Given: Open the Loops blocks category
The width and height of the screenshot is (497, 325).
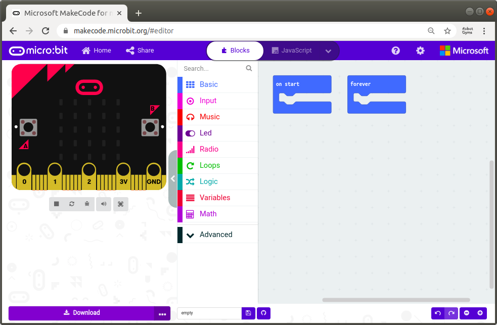Looking at the screenshot, I should (x=218, y=165).
